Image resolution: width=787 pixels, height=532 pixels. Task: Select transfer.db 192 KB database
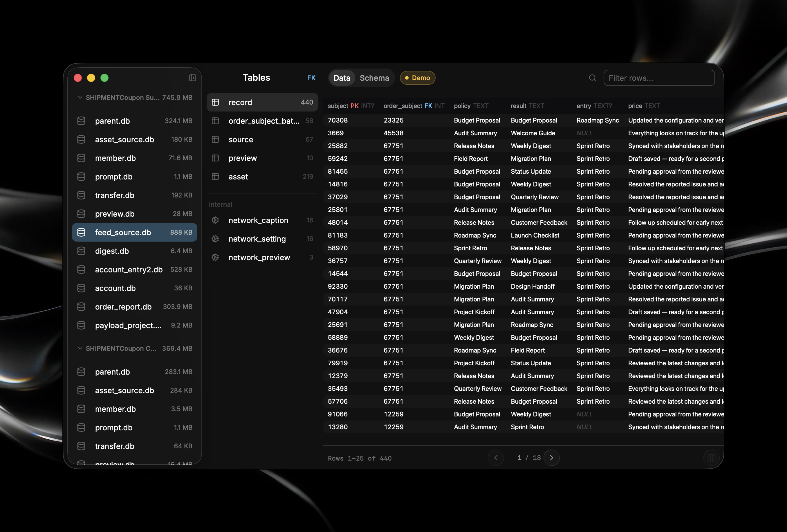(135, 195)
